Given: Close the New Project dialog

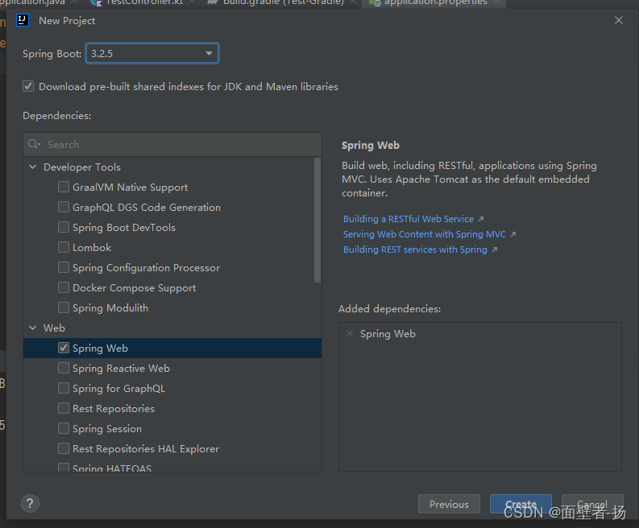Looking at the screenshot, I should (x=619, y=20).
